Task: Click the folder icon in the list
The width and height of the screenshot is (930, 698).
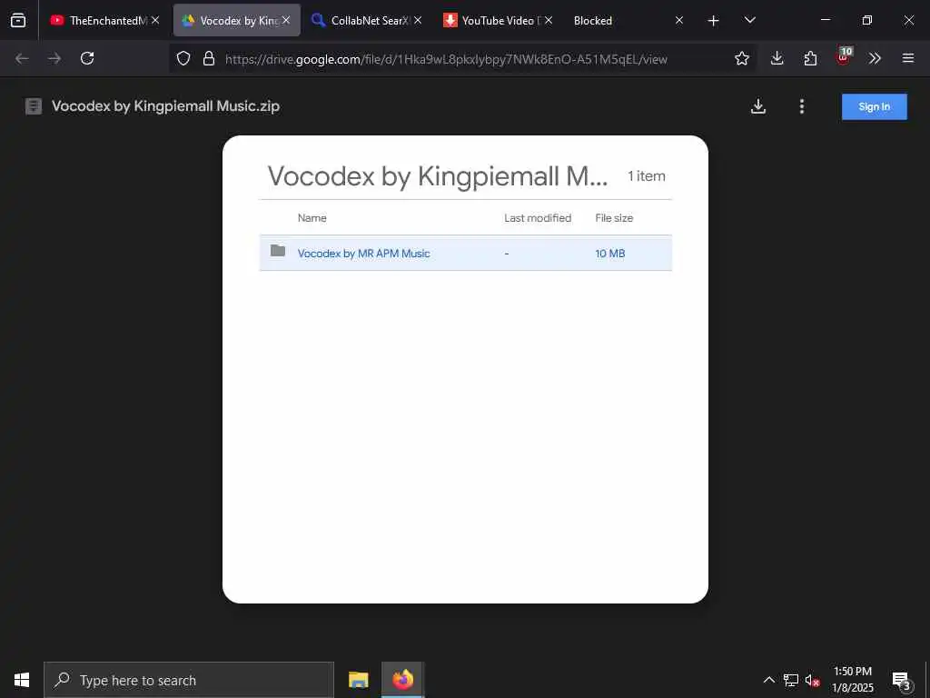Action: coord(278,251)
